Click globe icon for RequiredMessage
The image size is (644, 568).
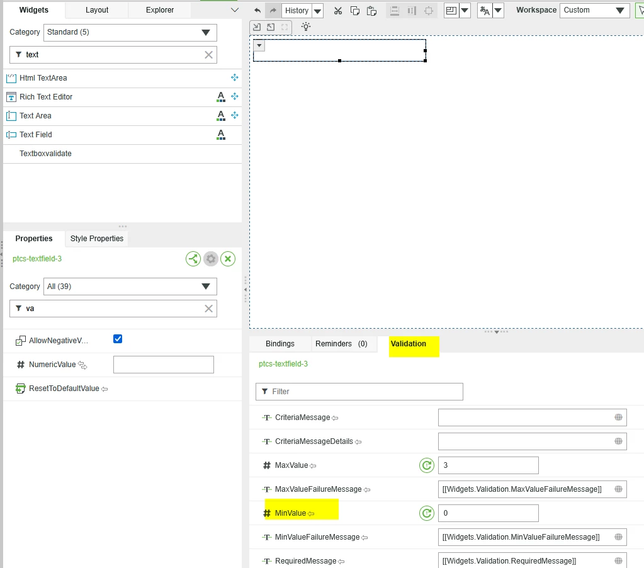pos(618,560)
